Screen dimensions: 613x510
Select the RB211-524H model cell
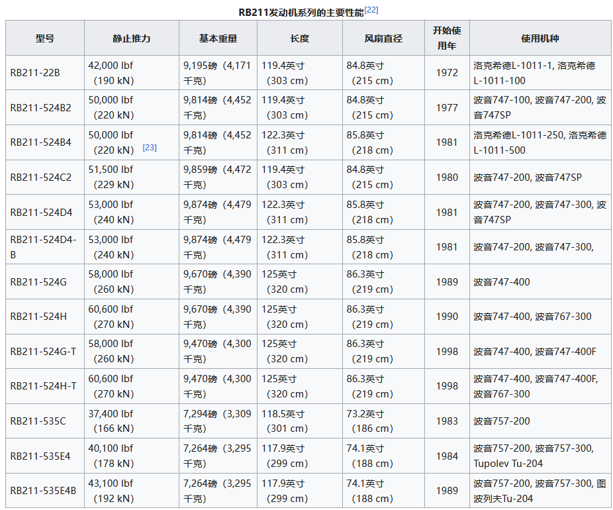[x=45, y=317]
